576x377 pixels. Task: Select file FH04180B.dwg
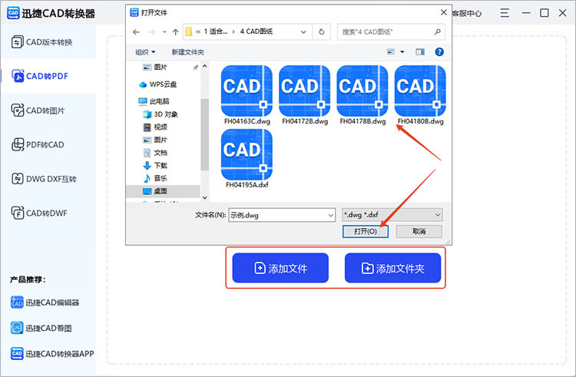[x=420, y=95]
